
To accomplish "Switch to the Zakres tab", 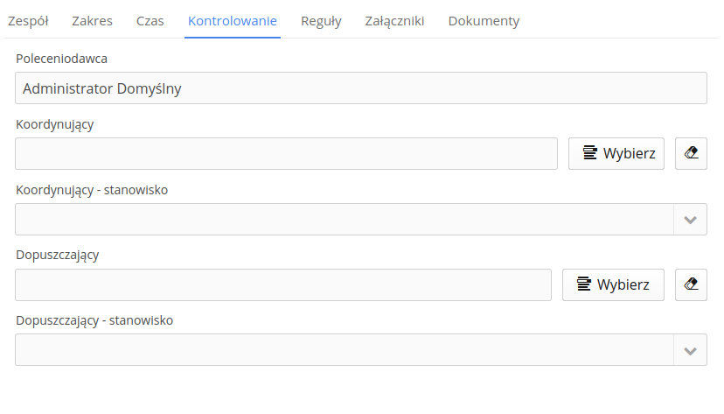I will (x=92, y=21).
